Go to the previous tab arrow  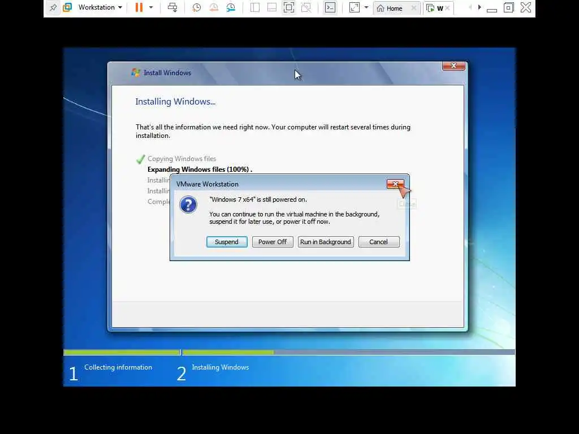470,7
